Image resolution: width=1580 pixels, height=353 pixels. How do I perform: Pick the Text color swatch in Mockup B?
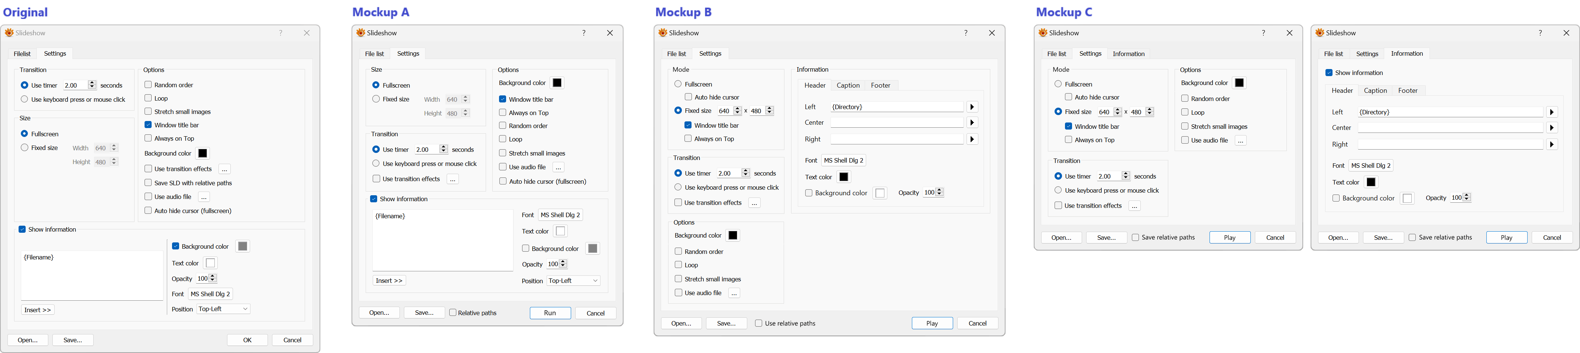point(844,177)
